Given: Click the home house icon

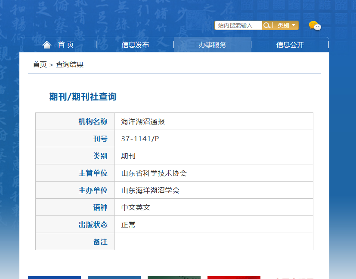Looking at the screenshot, I should coord(47,45).
